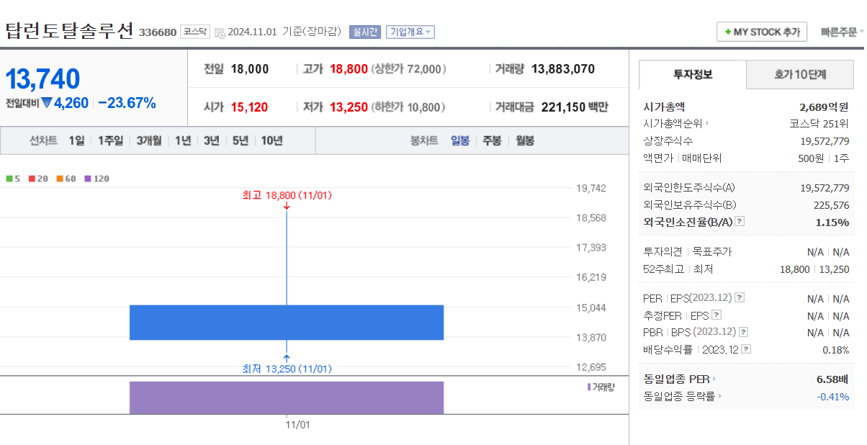Click the blue down-triangle icon beside 4,260
The width and height of the screenshot is (867, 445).
[47, 103]
